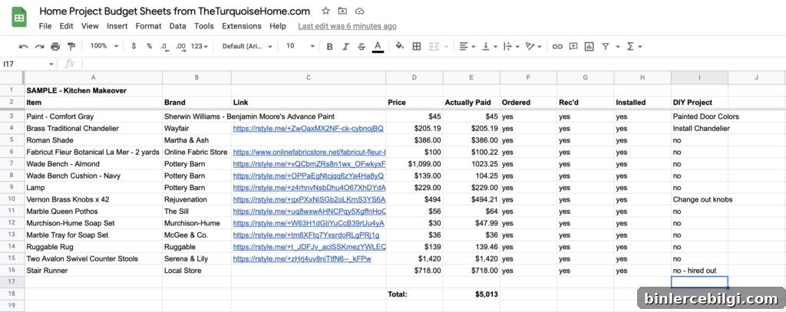
Task: Open the Rejuvenation knobs link
Action: click(x=309, y=199)
